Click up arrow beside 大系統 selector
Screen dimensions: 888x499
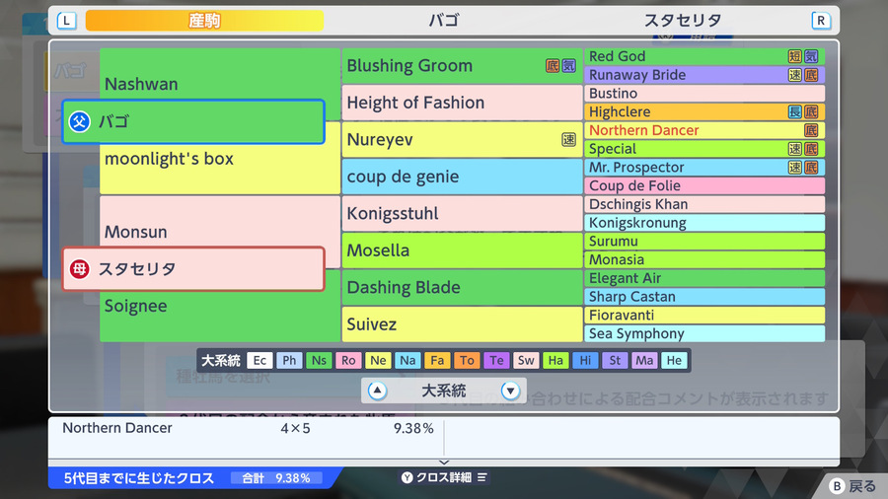pos(377,391)
